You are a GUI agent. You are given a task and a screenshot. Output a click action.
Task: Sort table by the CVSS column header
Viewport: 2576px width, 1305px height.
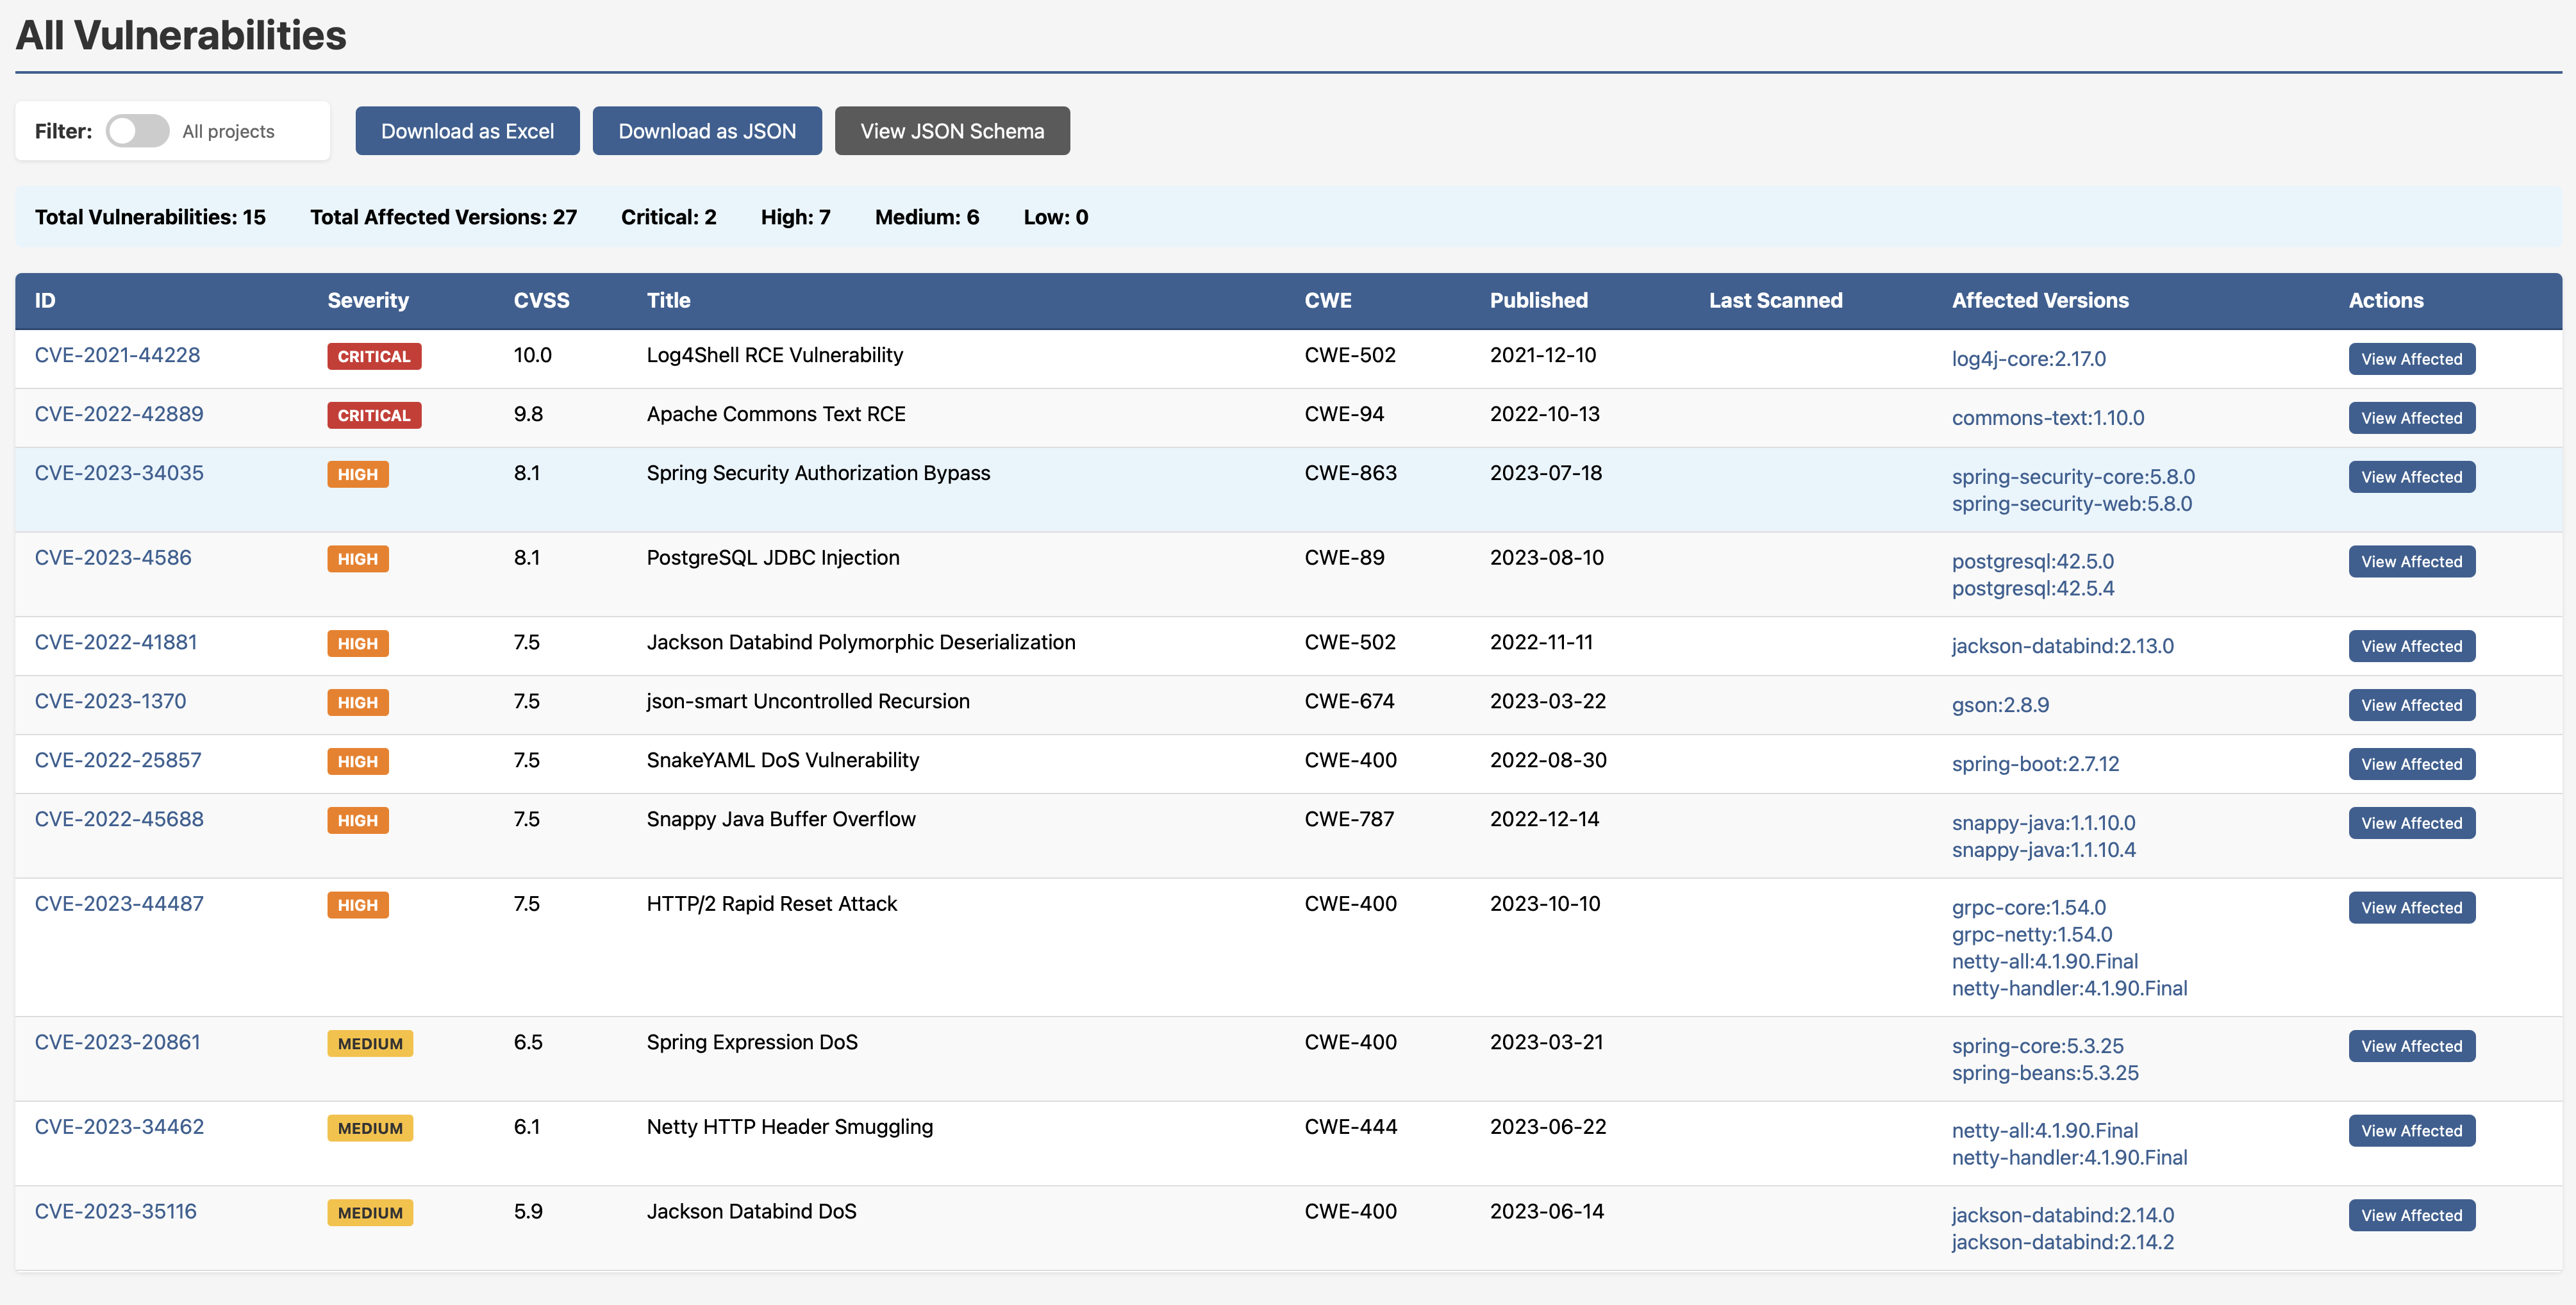pos(541,300)
